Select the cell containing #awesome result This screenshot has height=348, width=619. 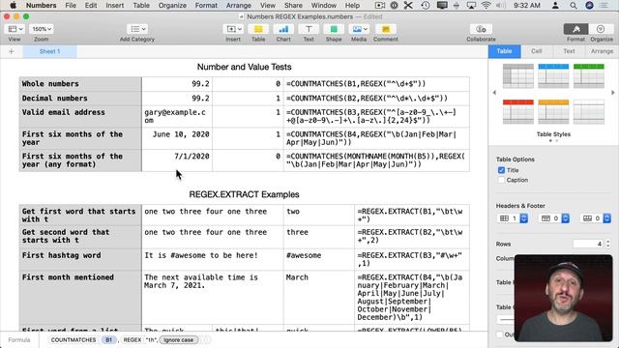click(x=318, y=259)
